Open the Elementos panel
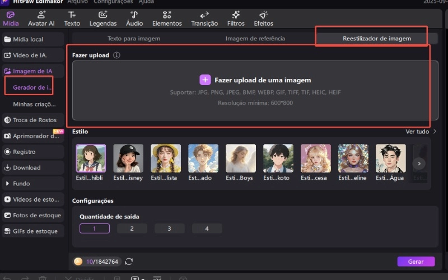 click(167, 18)
